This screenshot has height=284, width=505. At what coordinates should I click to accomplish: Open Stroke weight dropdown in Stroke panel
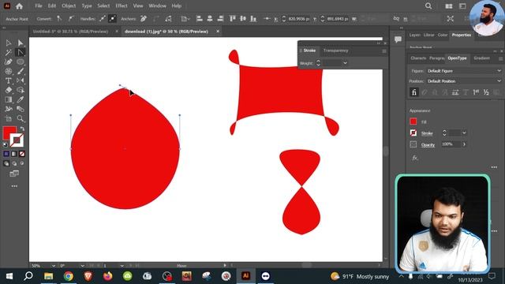[345, 63]
